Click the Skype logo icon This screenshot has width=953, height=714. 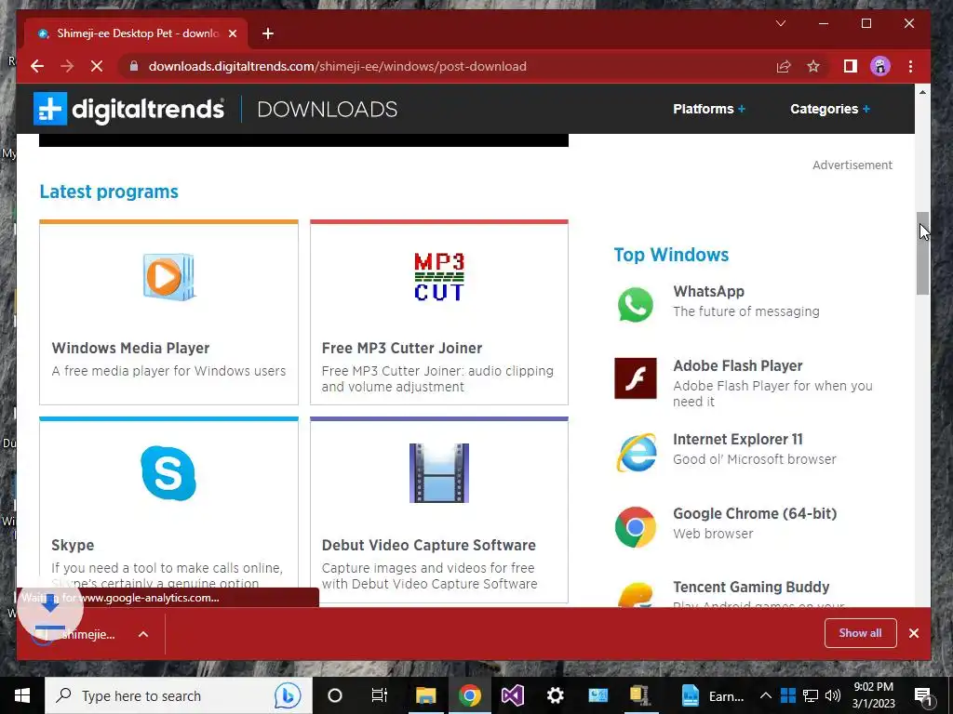(168, 473)
